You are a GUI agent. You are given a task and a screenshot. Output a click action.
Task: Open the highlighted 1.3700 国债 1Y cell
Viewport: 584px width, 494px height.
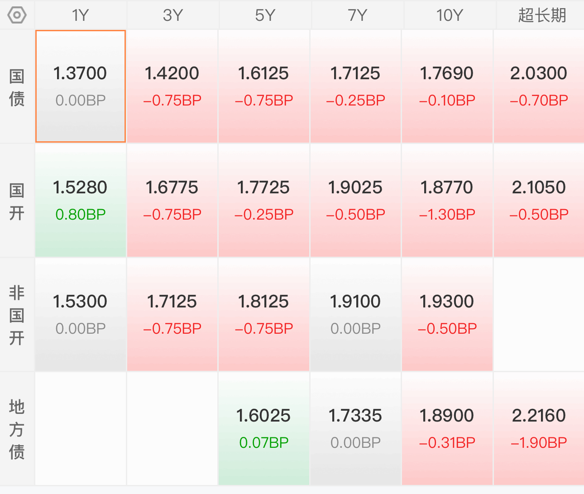(81, 86)
